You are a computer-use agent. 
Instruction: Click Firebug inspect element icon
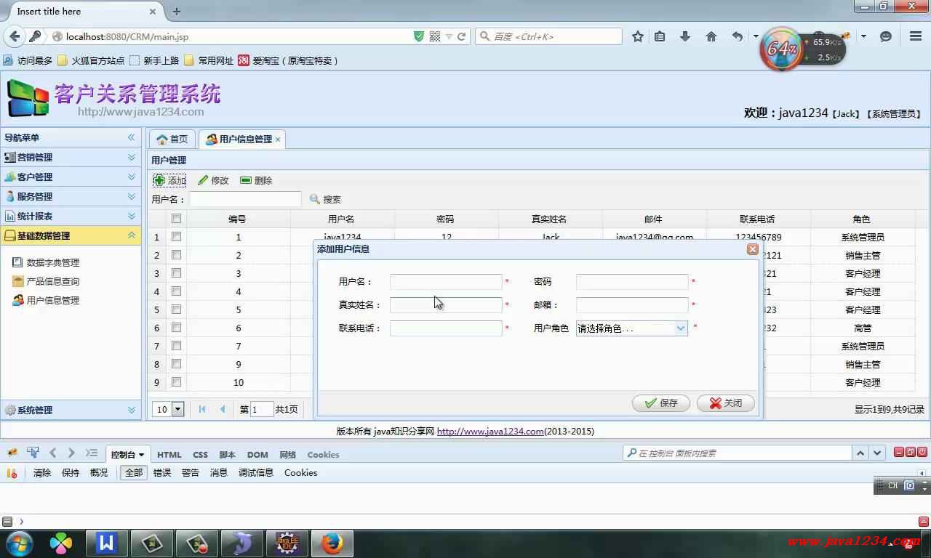coord(33,453)
